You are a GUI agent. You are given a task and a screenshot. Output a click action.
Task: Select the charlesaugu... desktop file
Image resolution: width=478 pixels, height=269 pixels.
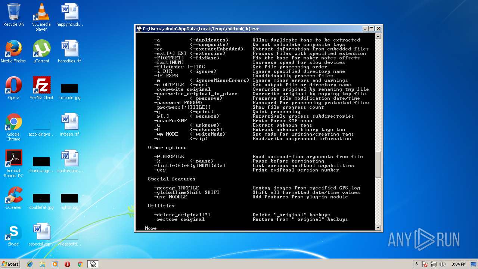(x=41, y=164)
